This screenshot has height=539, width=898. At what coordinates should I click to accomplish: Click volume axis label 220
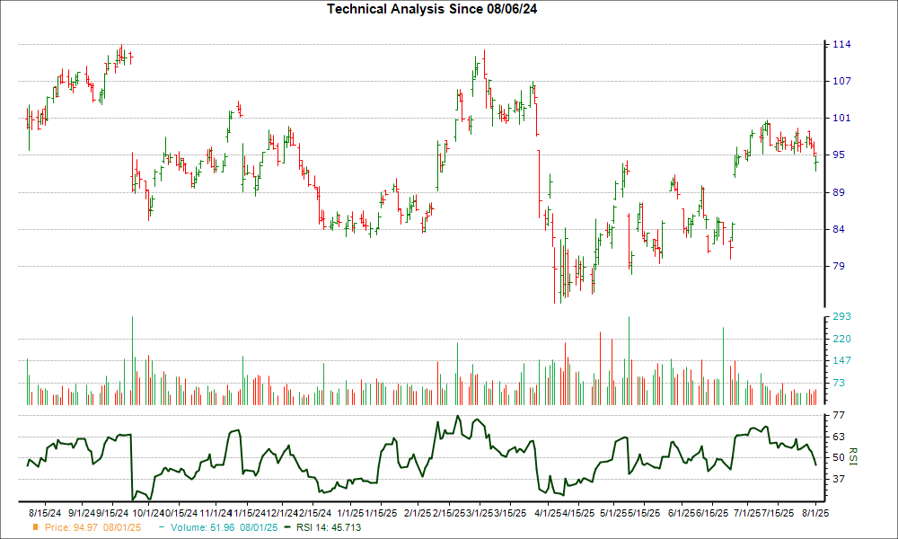(x=841, y=339)
